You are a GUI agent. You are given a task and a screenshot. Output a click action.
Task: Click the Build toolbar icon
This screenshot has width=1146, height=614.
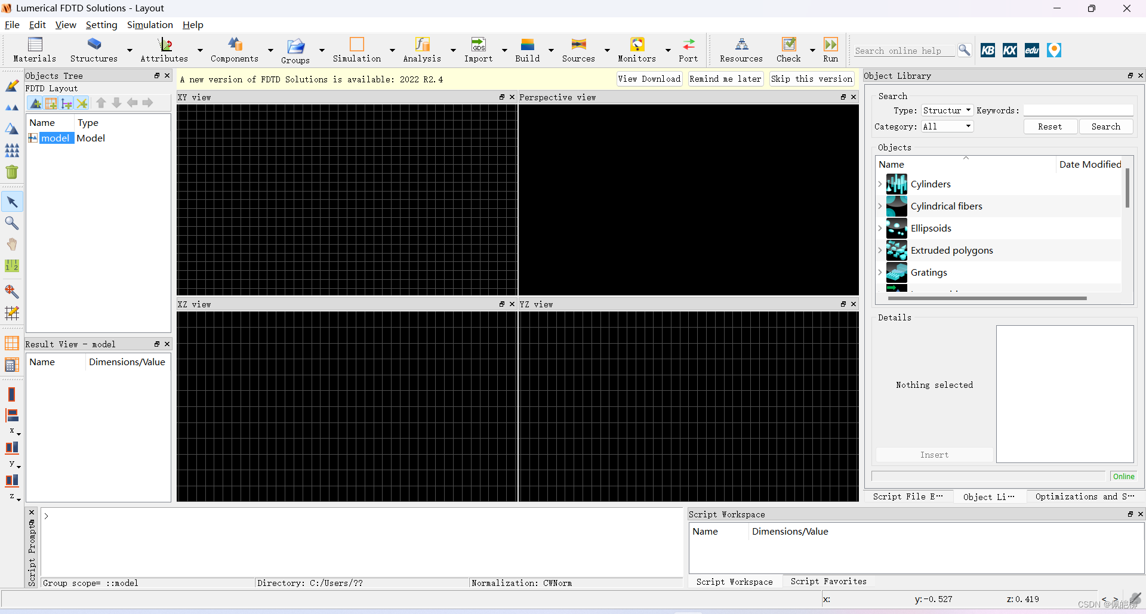[528, 44]
